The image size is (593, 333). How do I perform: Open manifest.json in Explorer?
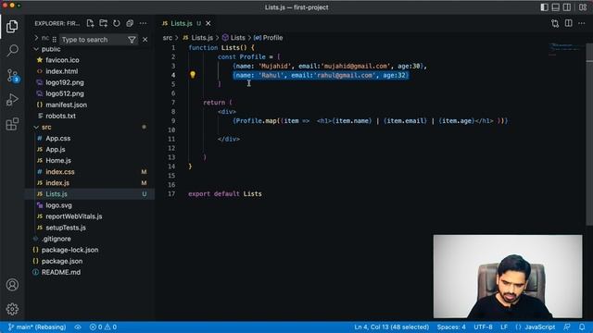pos(66,105)
